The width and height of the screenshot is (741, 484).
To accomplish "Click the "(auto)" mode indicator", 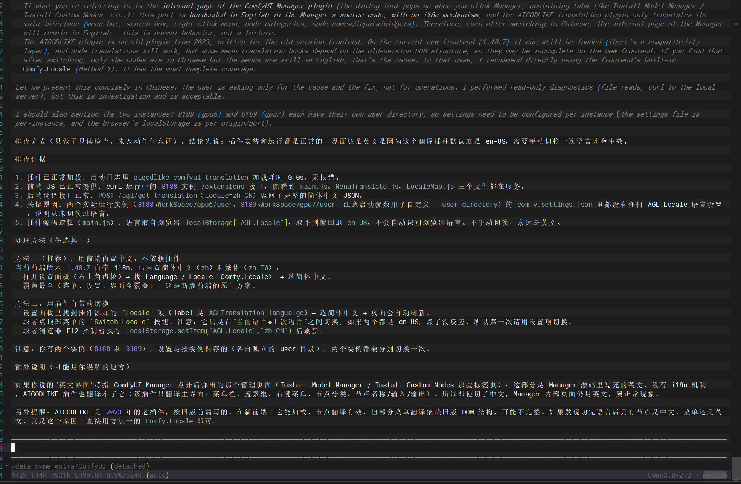I will (x=157, y=475).
